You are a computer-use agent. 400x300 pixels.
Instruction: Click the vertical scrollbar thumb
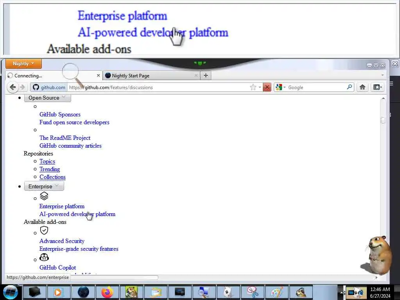tap(383, 120)
